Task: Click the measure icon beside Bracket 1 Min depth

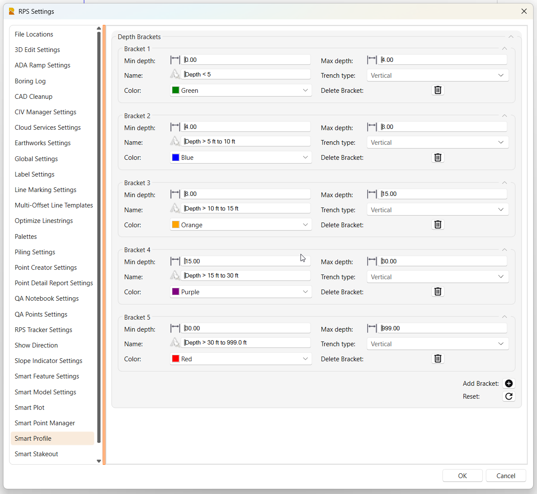Action: tap(175, 60)
